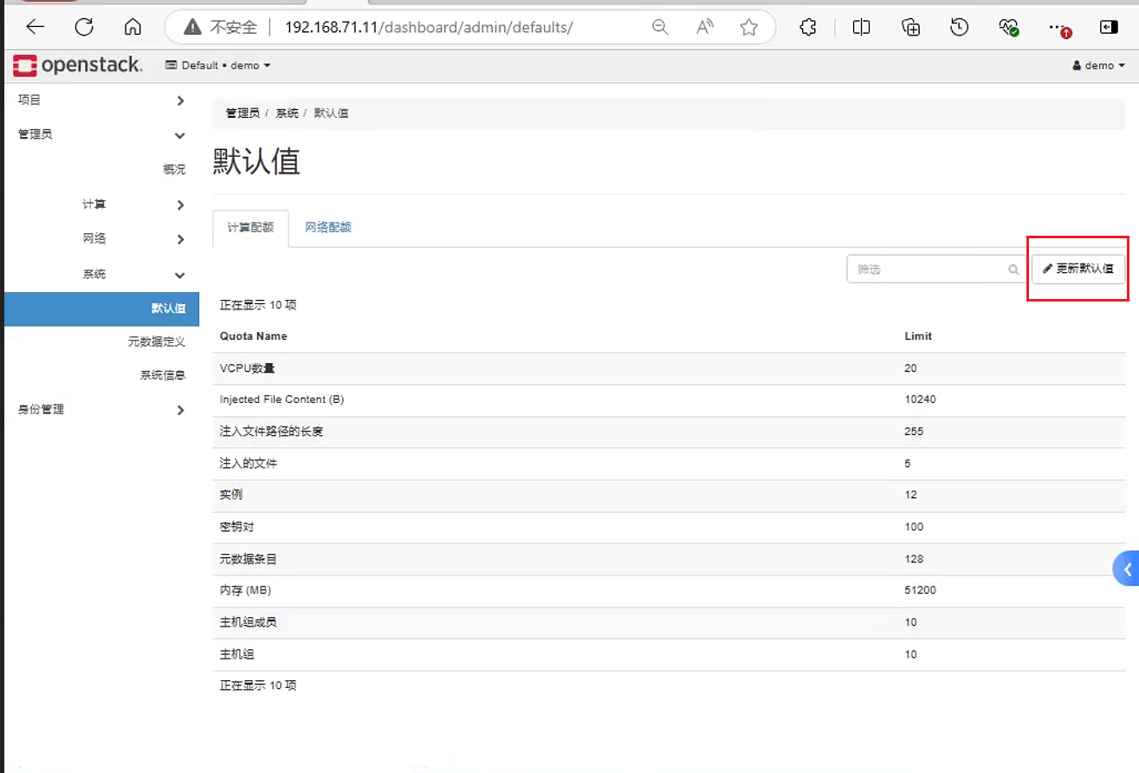Screen dimensions: 1139x773
Task: Expand the 网络 sidebar submenu
Action: [x=133, y=239]
